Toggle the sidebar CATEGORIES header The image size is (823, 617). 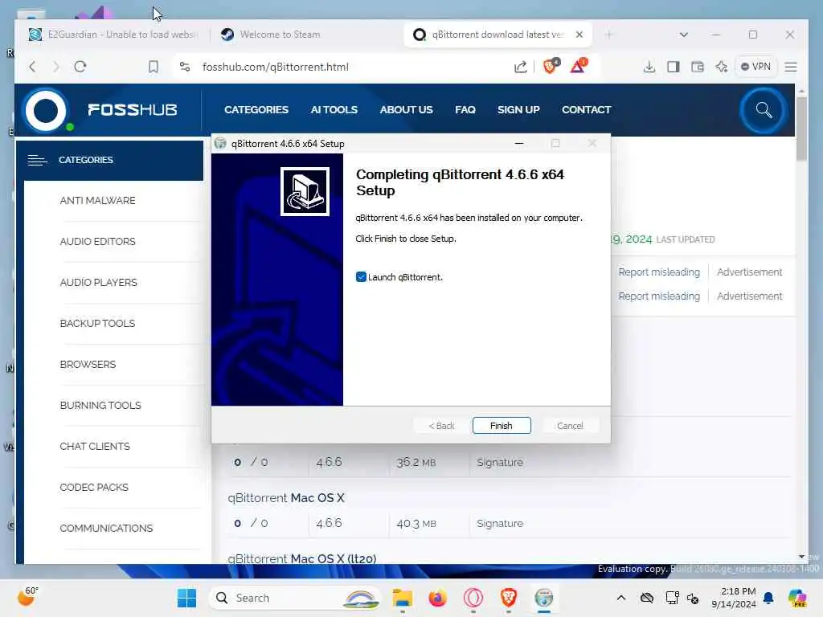tap(109, 160)
